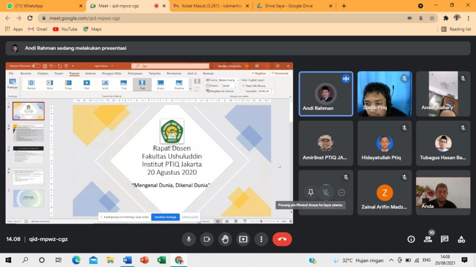This screenshot has height=267, width=476.
Task: Click the remove participant minus icon
Action: click(x=342, y=192)
